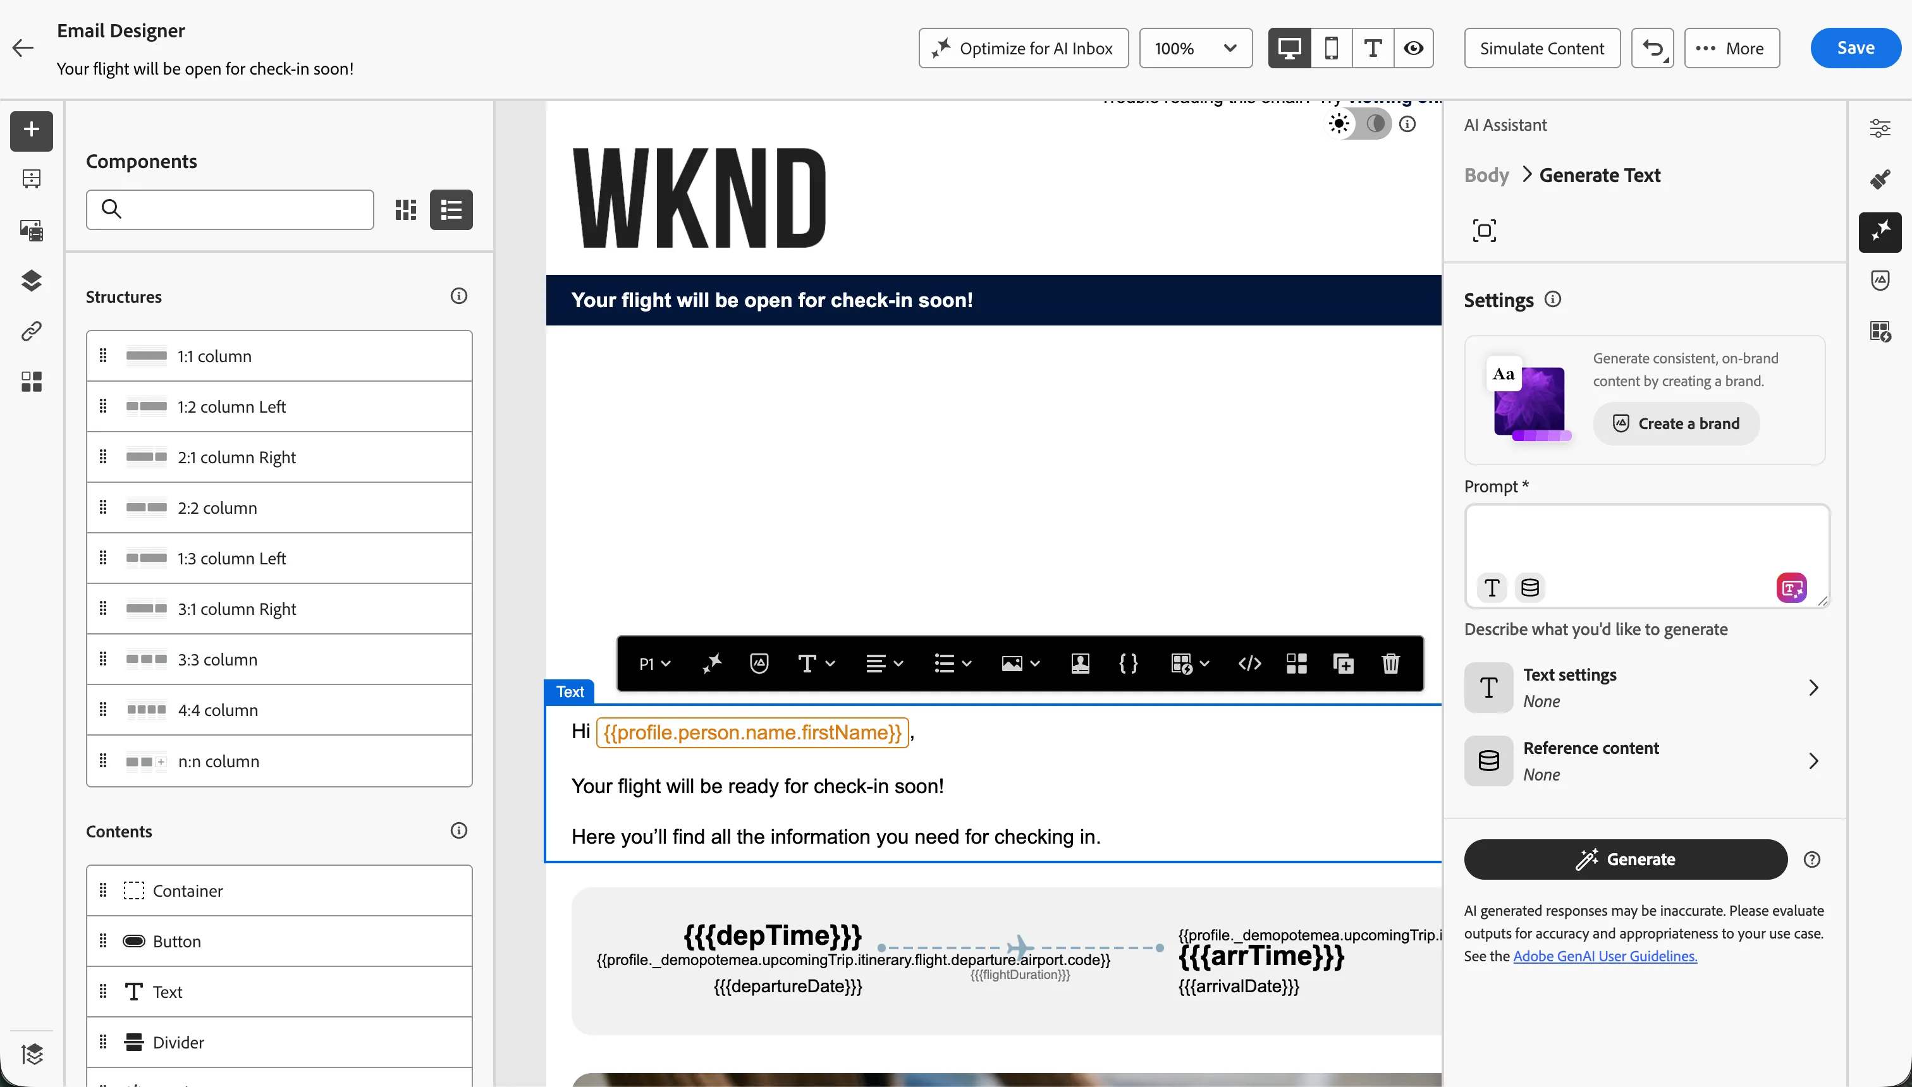Screen dimensions: 1912x1087
Task: Click the components search field
Action: coord(230,210)
